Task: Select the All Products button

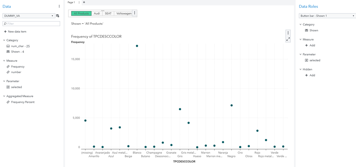Action: coord(81,14)
